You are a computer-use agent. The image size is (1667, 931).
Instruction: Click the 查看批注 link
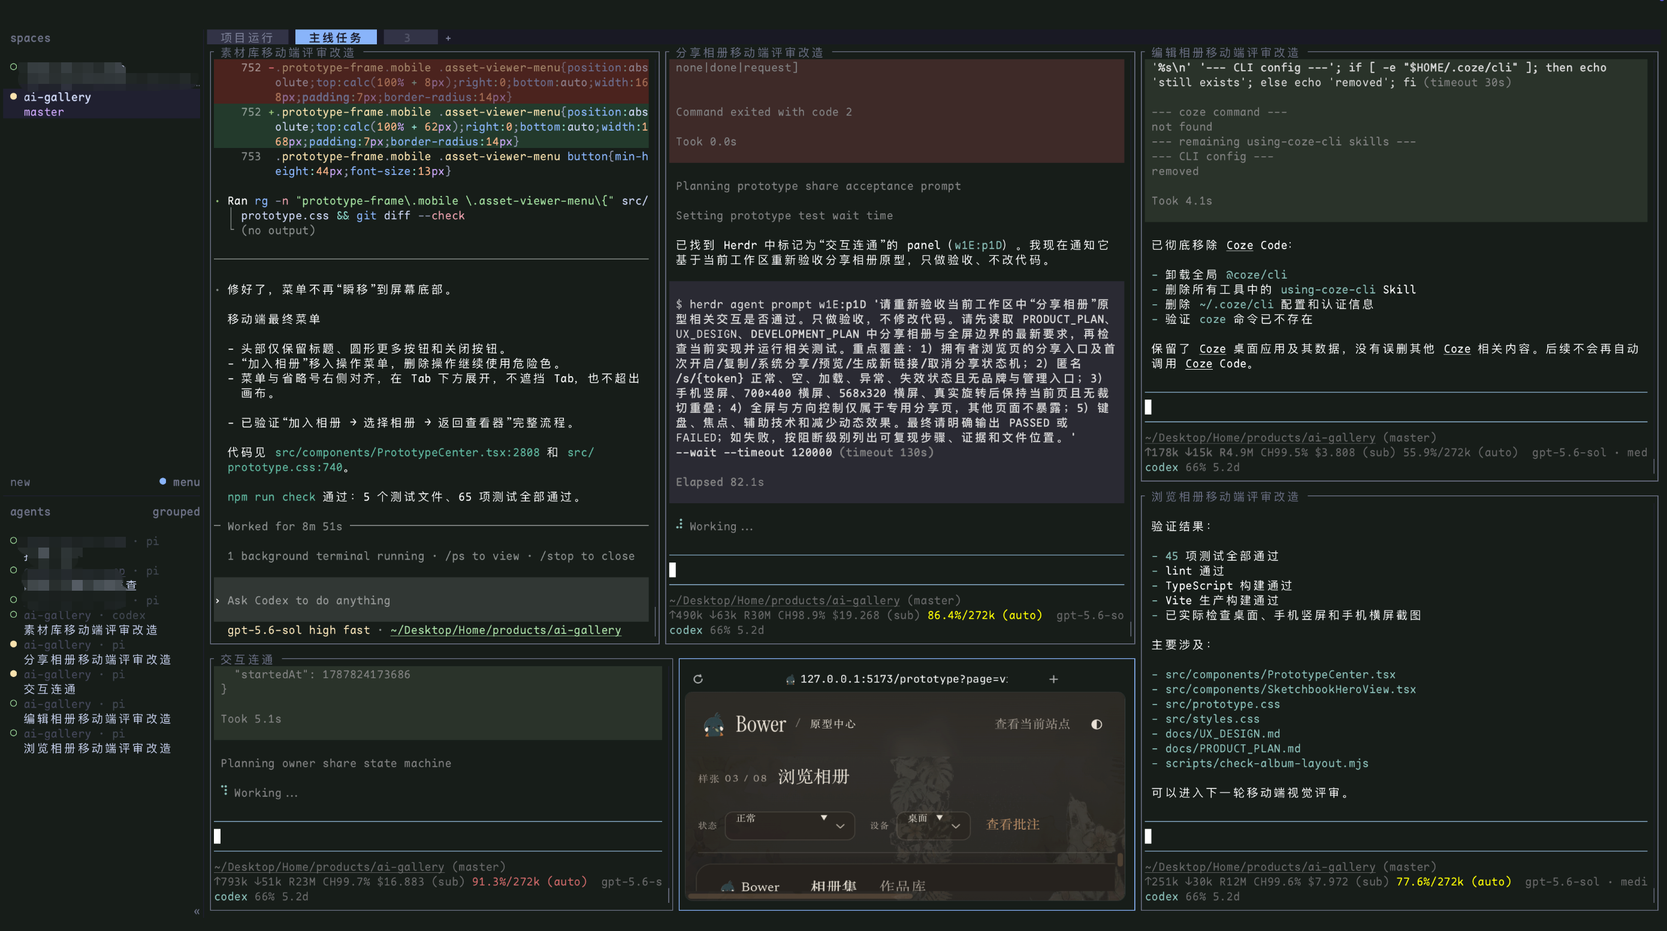click(x=1012, y=824)
